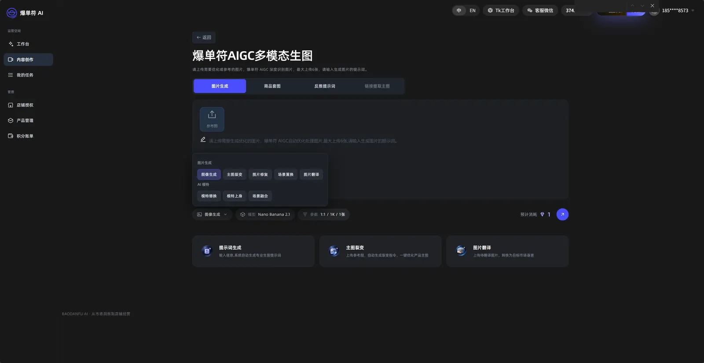Select the 商品套图 tab

[272, 86]
